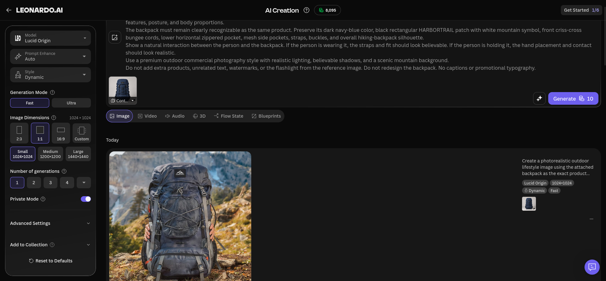
Task: Click the token balance 8,095 badge
Action: pos(327,10)
